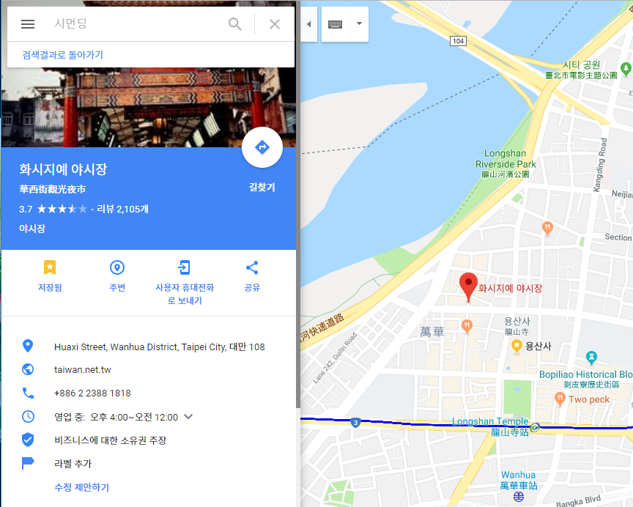
Task: Collapse the side panel with the arrow
Action: pos(309,24)
